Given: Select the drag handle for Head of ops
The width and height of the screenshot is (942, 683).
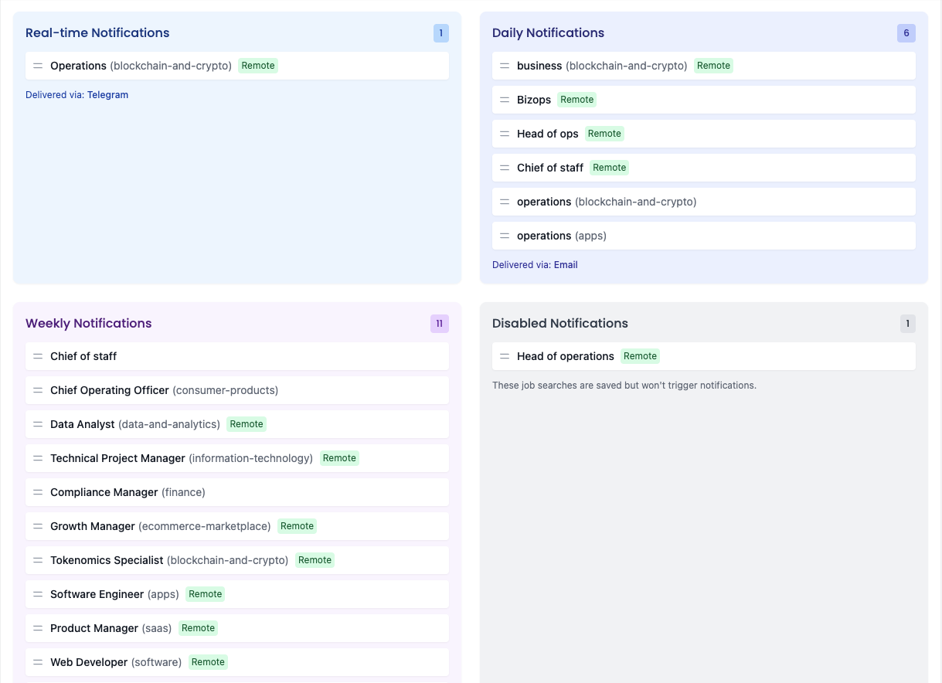Looking at the screenshot, I should click(505, 133).
